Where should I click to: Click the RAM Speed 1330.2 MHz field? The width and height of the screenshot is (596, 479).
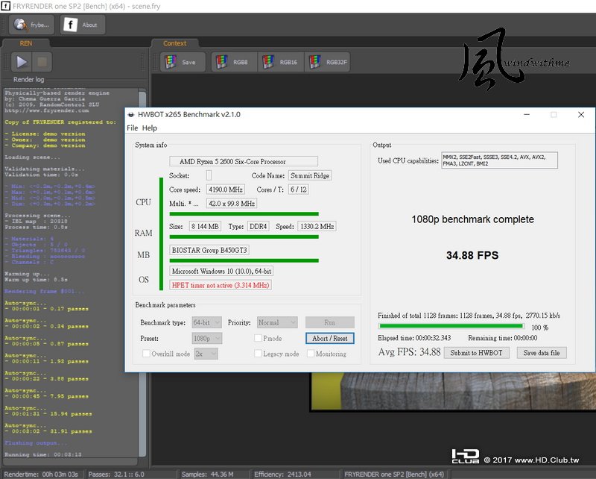coord(317,227)
